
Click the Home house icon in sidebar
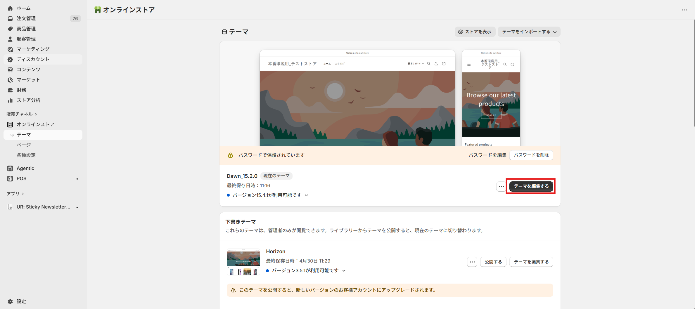[10, 8]
